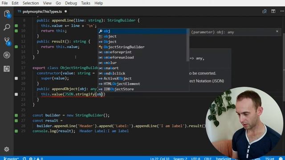Close the suggestion details pane

point(277,31)
